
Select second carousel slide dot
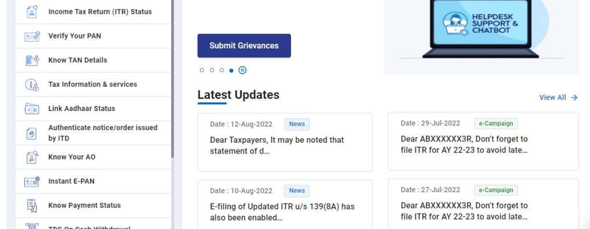pos(212,70)
